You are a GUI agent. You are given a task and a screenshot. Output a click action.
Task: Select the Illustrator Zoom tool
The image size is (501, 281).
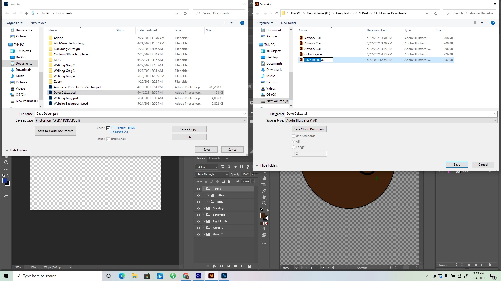click(264, 203)
